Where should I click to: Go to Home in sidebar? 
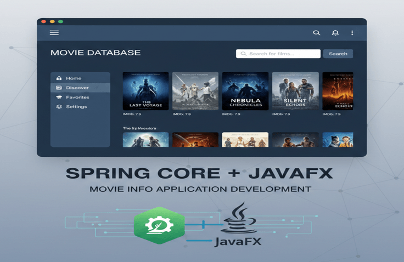(80, 78)
